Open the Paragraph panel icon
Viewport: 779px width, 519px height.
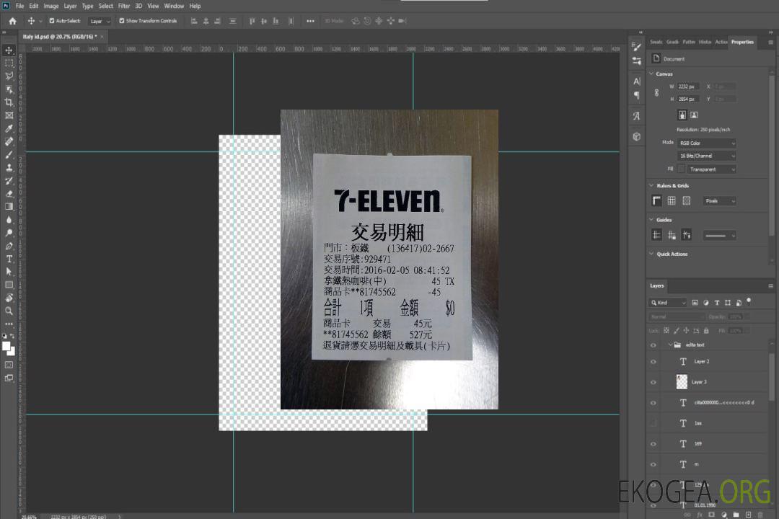(637, 95)
